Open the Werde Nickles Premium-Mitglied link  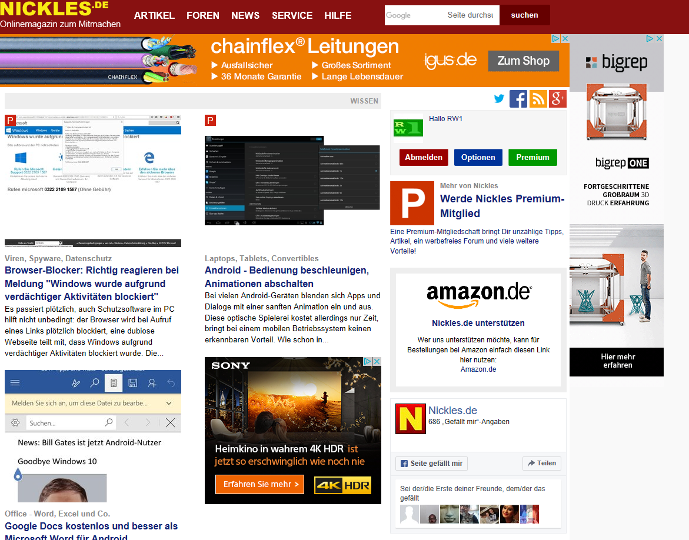(x=502, y=206)
